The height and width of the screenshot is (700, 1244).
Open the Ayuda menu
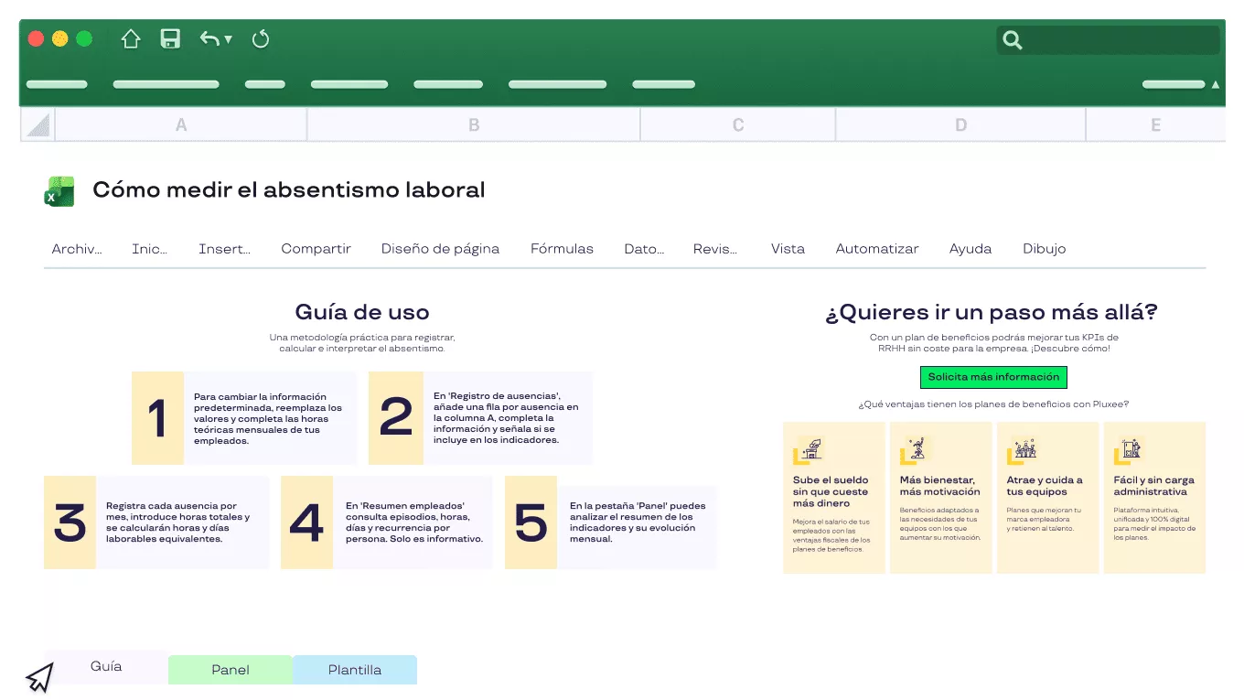pyautogui.click(x=971, y=249)
